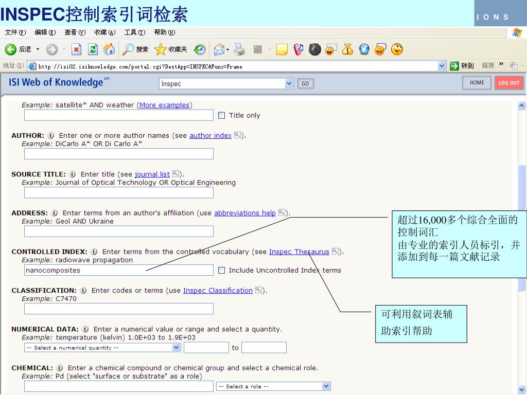Click the Refresh page icon
The image size is (527, 395).
pos(93,49)
